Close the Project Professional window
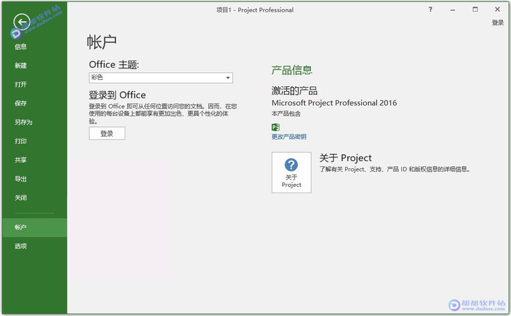Screen dimensions: 511x316 tap(497, 9)
